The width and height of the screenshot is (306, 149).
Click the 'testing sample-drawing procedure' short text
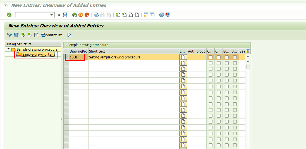pos(114,57)
